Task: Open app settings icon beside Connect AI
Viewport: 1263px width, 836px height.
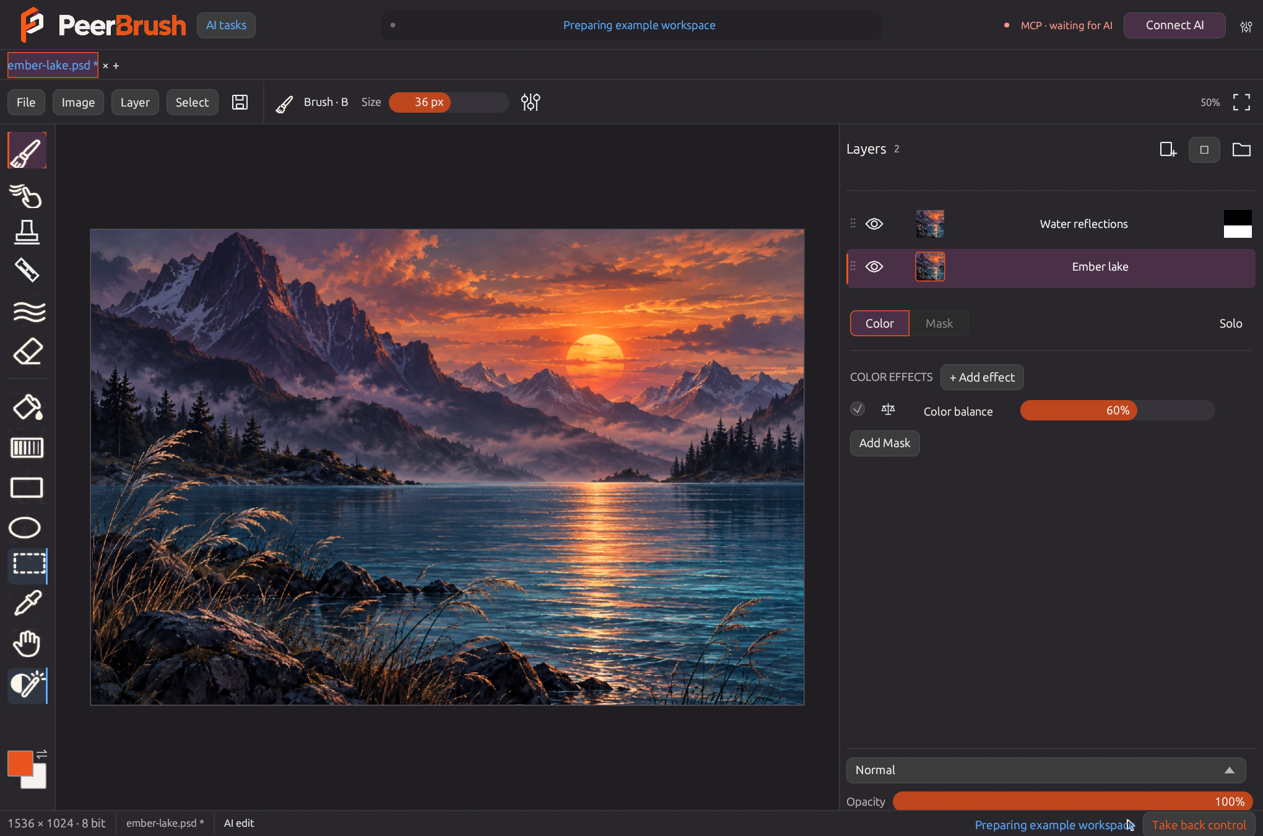Action: pyautogui.click(x=1246, y=27)
